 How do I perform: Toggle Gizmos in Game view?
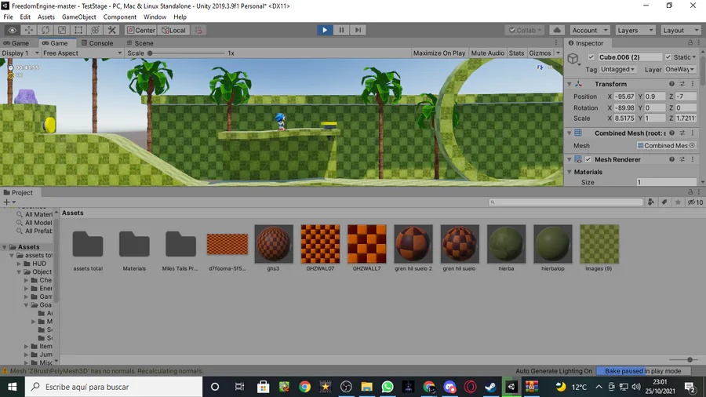pos(540,53)
